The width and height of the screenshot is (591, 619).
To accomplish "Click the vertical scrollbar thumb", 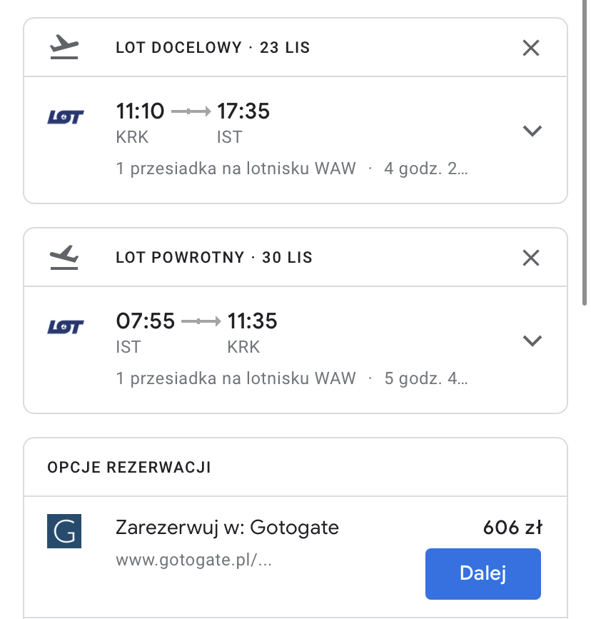I will point(585,152).
